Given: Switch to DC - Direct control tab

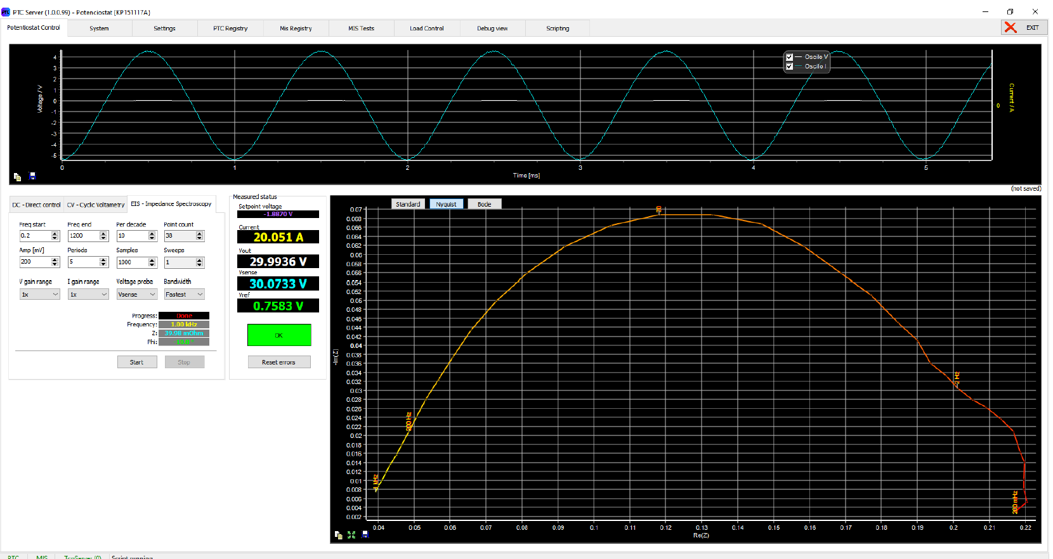Looking at the screenshot, I should click(37, 205).
